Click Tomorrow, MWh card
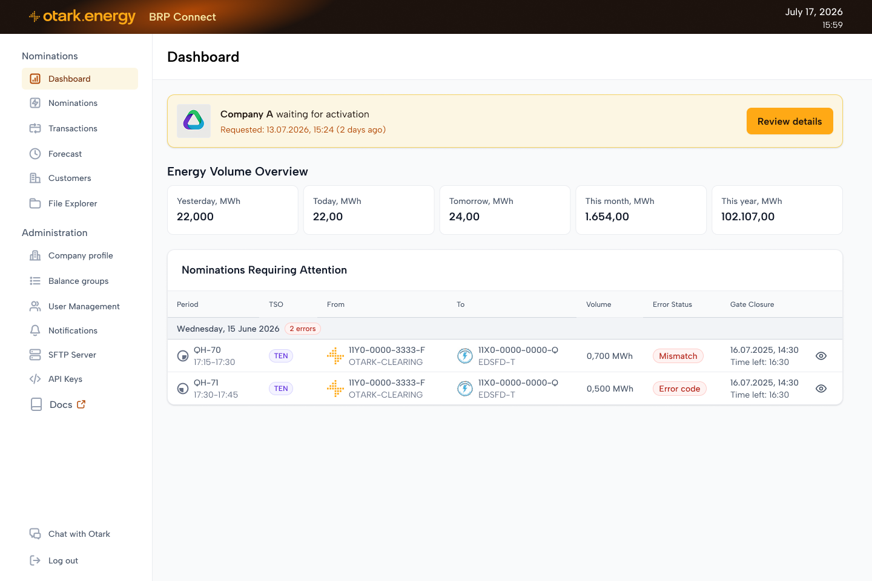872x581 pixels. coord(505,210)
